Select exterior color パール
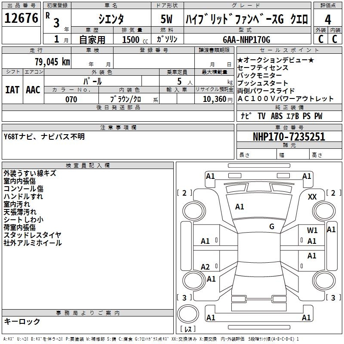 (x=92, y=81)
